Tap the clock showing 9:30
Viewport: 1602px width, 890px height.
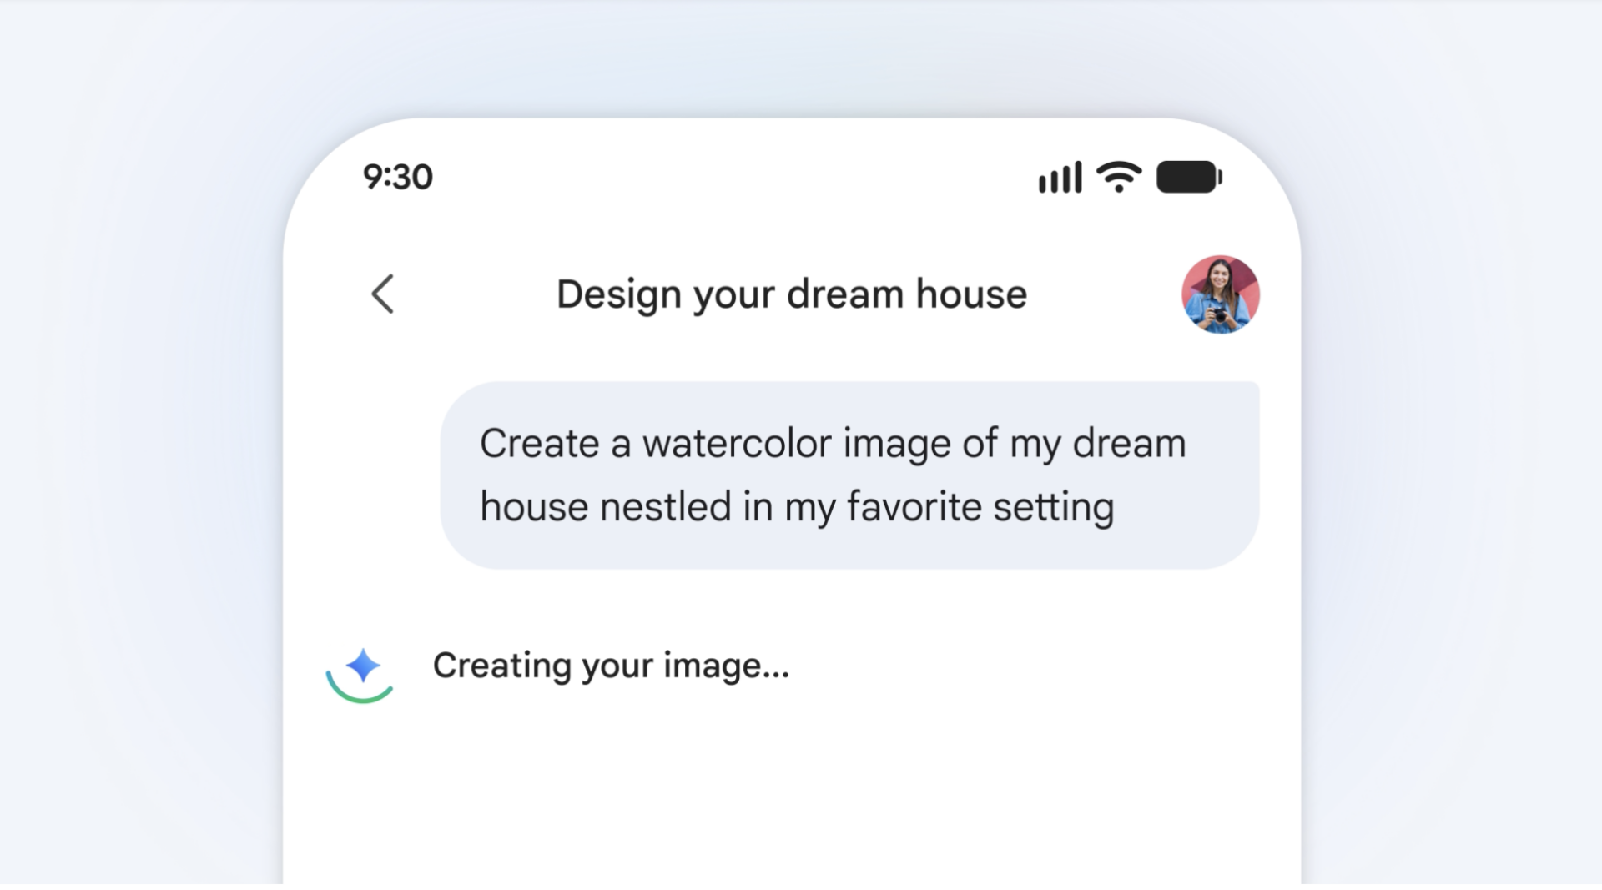(398, 175)
